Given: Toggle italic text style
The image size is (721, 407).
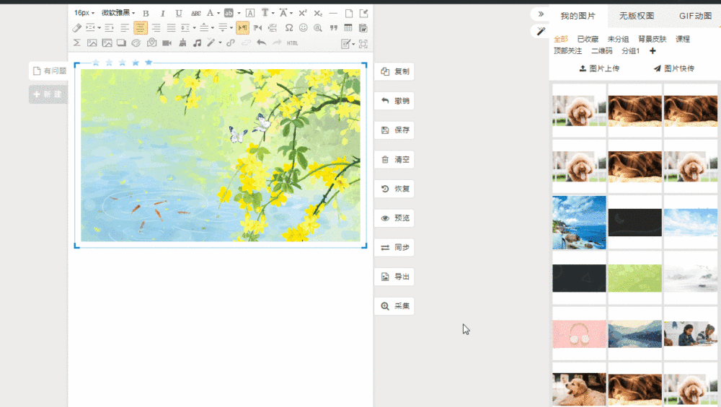Looking at the screenshot, I should (x=162, y=13).
